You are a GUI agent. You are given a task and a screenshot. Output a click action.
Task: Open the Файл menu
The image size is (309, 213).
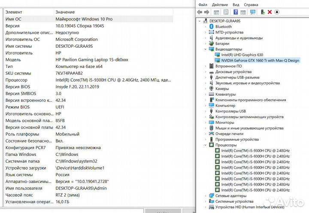click(203, 5)
